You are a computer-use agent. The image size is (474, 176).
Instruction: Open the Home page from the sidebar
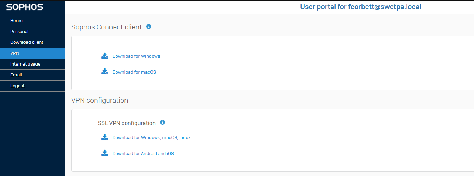[32, 21]
